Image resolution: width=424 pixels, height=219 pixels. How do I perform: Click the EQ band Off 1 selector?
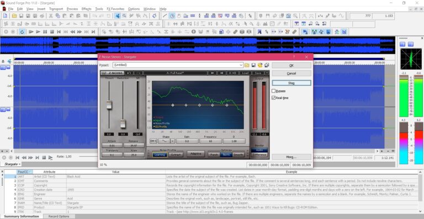point(153,141)
